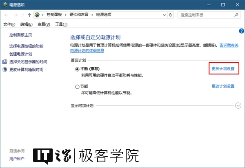The width and height of the screenshot is (245, 168).
Task: Select the 平衡 (推荐) power plan
Action: (78, 69)
